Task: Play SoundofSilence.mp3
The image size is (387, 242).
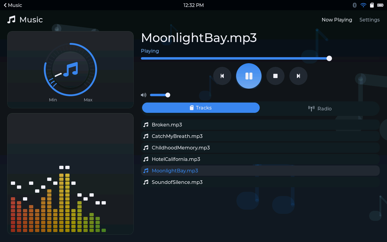Action: [x=260, y=182]
